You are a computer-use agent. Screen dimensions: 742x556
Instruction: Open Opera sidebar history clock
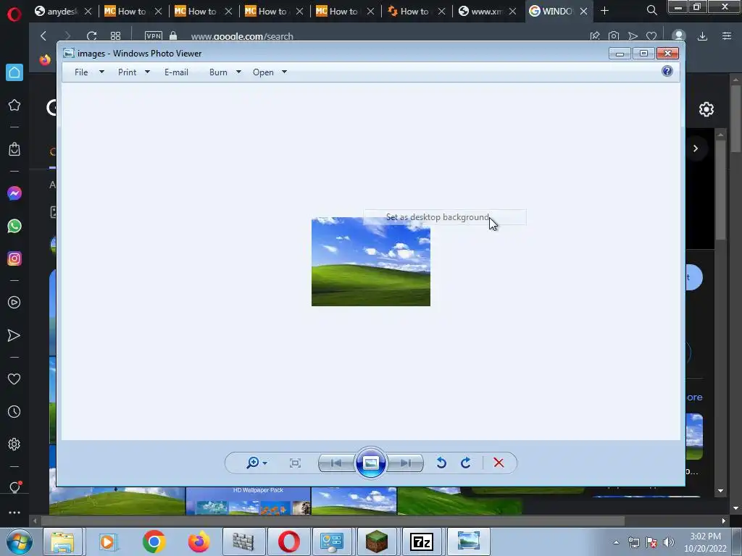pos(14,412)
